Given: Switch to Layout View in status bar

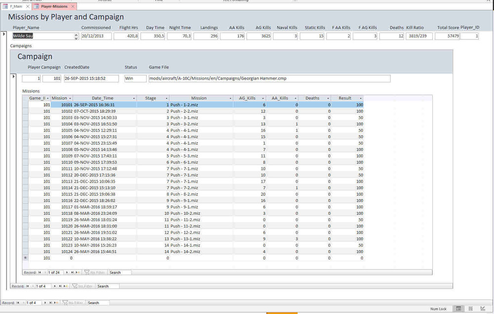Looking at the screenshot, I should tap(471, 309).
